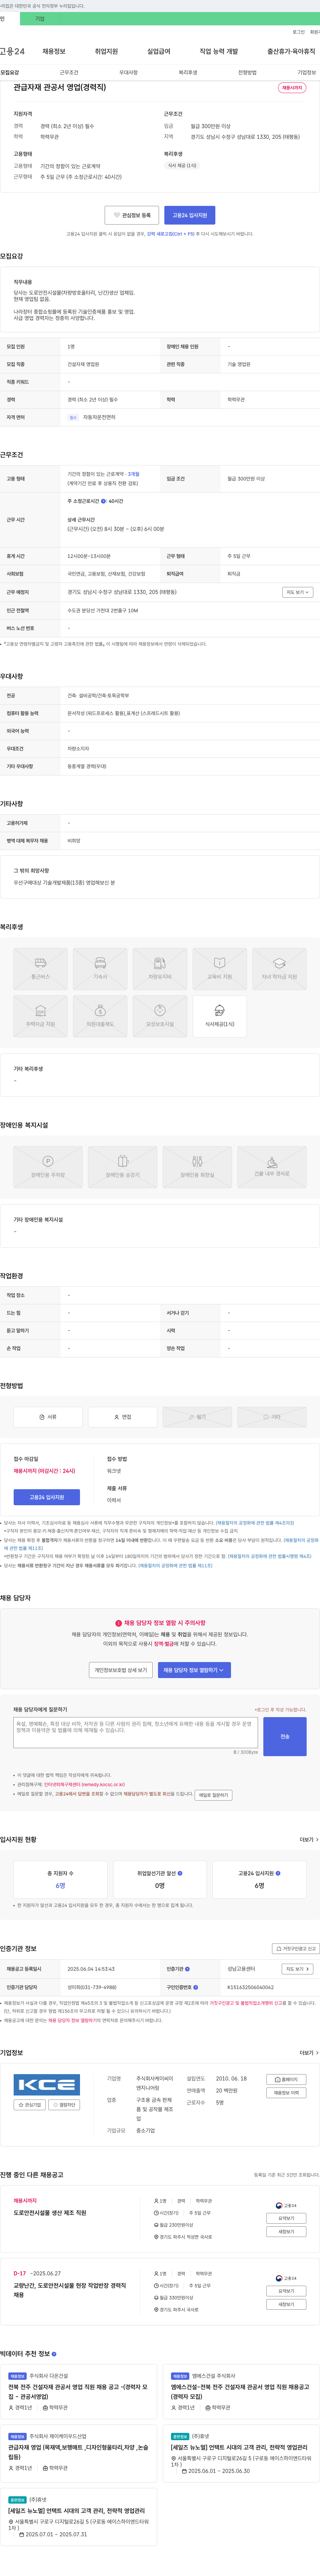
Task: Focus the 채용 담당자에게 질문하기 text box
Action: coord(135,1732)
